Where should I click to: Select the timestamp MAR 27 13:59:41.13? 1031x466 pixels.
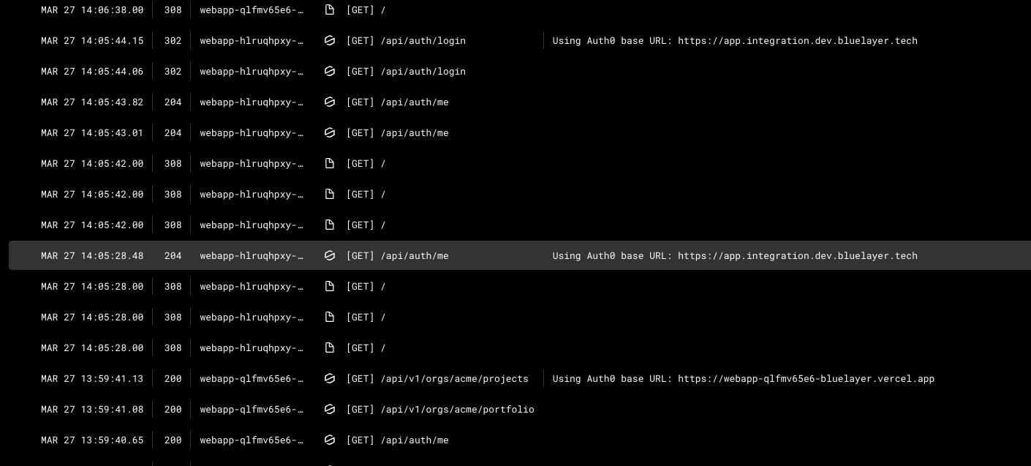[92, 379]
